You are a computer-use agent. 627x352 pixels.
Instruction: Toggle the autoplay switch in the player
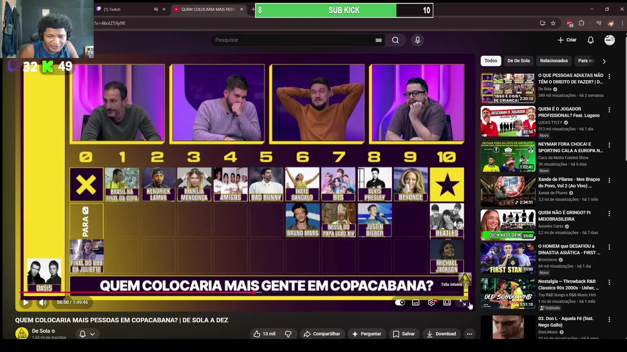(x=400, y=303)
